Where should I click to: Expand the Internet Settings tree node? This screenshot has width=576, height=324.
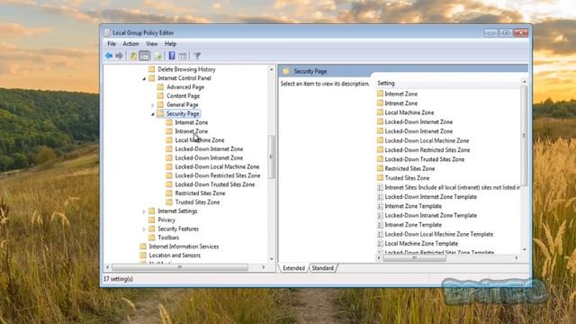coord(144,211)
